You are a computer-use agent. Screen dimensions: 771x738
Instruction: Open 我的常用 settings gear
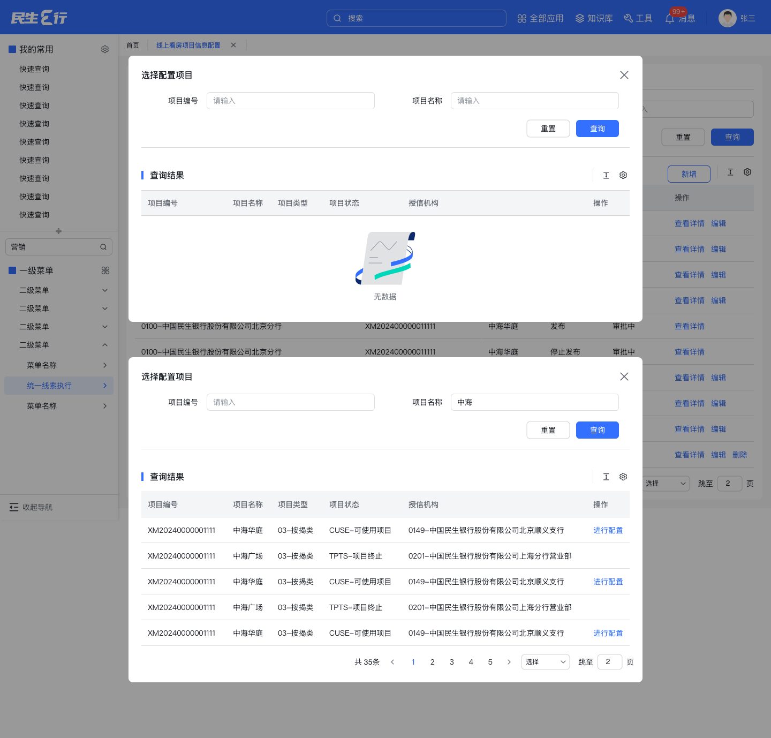[x=105, y=49]
